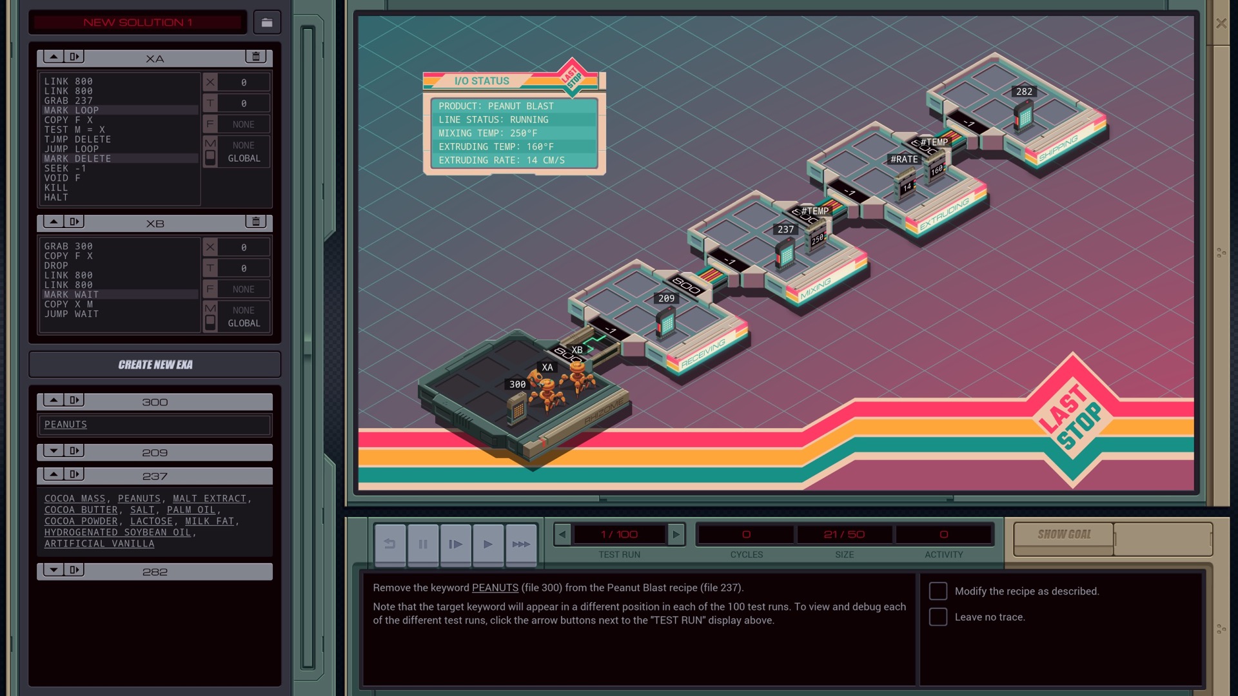
Task: Click HYDROGENATED SOYBEAN OIL keyword in file 237
Action: coord(118,532)
